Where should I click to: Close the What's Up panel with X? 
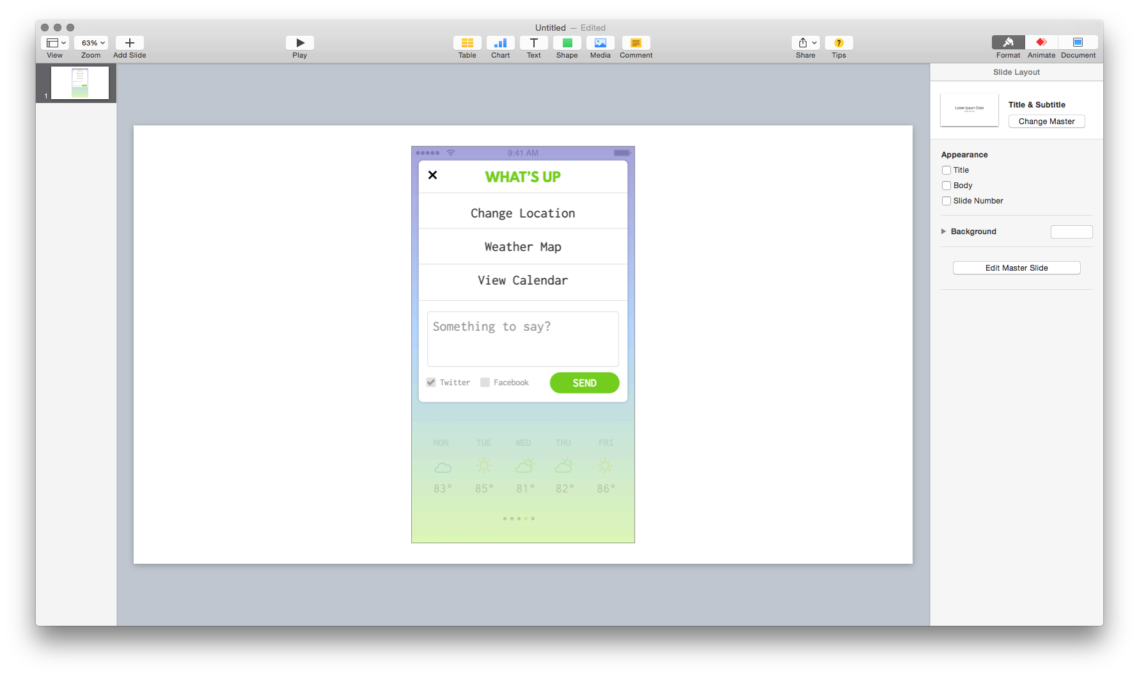pos(432,175)
